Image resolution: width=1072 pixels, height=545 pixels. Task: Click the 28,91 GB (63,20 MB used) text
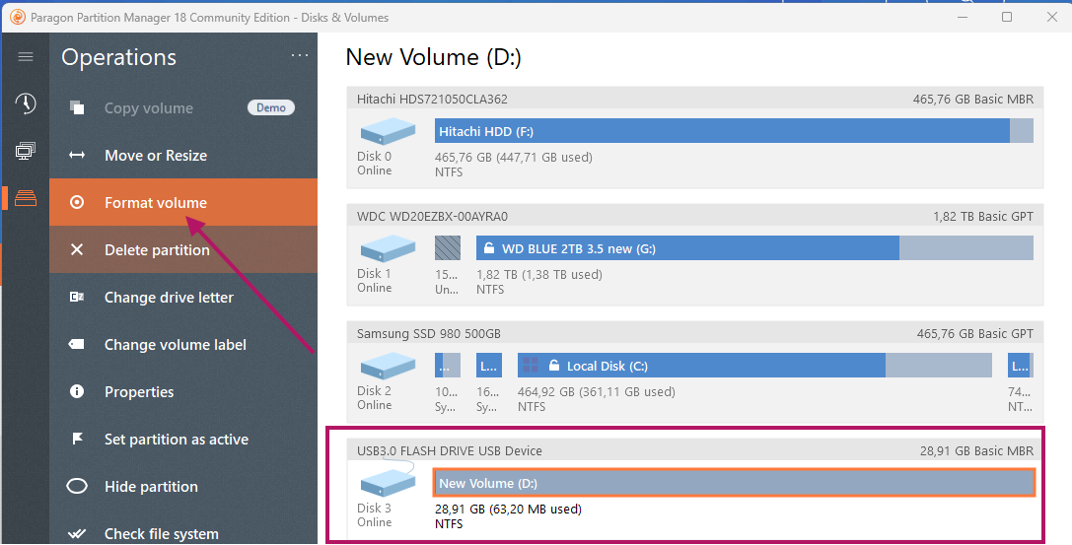pyautogui.click(x=508, y=509)
